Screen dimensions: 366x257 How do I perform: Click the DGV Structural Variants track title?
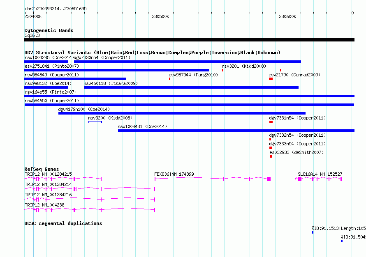pyautogui.click(x=153, y=53)
